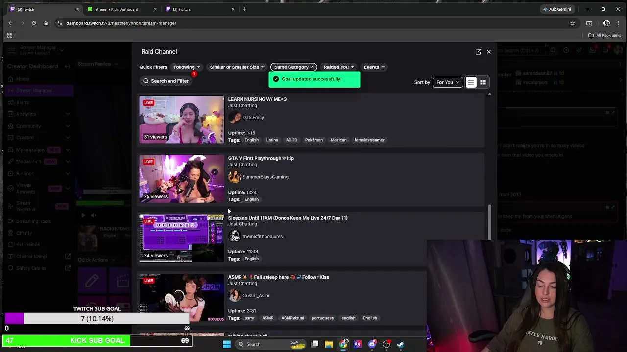Select SummerSlaysGaming stream thumbnail
Viewport: 627px width, 352px height.
pos(182,179)
